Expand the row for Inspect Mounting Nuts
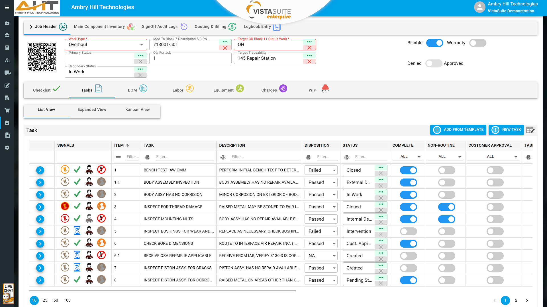This screenshot has width=547, height=307. pos(40,219)
